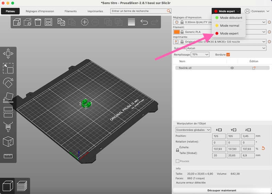272x194 pixels.
Task: Click the Arrange objects icon
Action: [x=48, y=22]
